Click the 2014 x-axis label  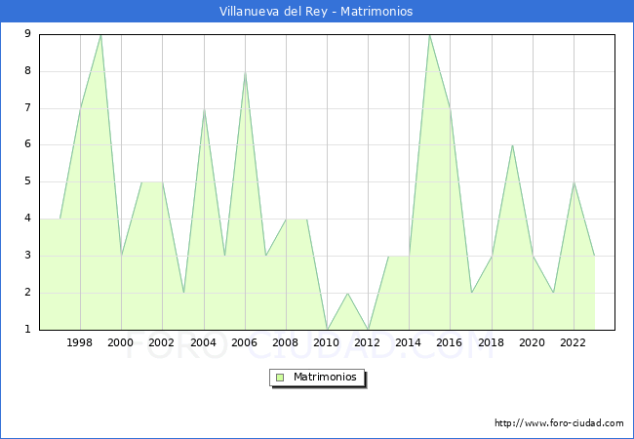pyautogui.click(x=409, y=342)
